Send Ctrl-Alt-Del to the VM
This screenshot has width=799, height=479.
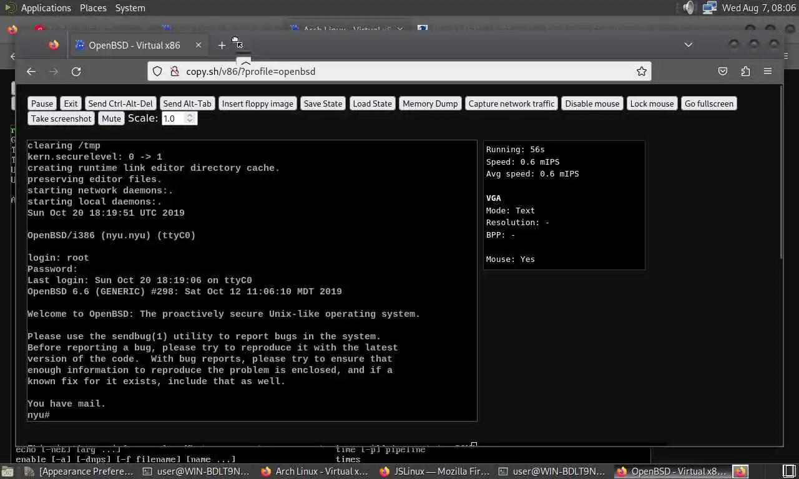[120, 104]
